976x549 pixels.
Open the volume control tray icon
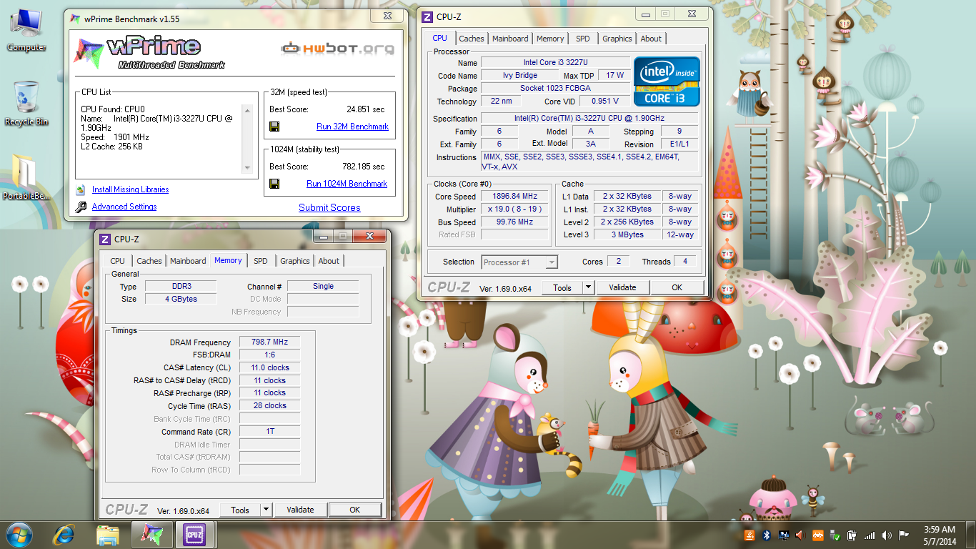click(x=887, y=535)
